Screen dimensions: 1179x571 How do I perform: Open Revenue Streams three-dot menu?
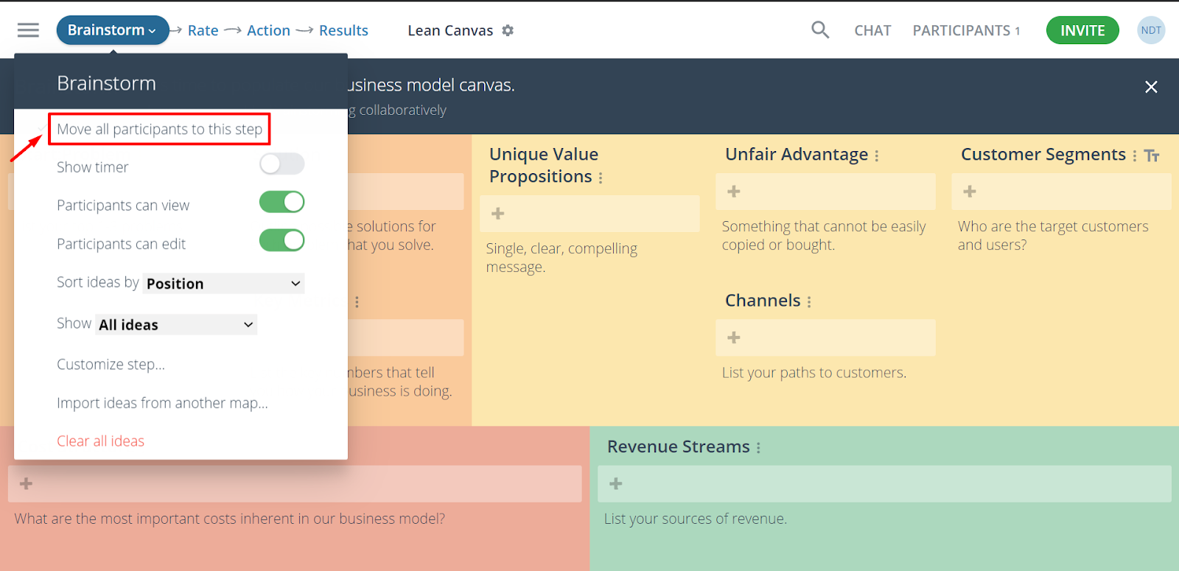point(758,448)
